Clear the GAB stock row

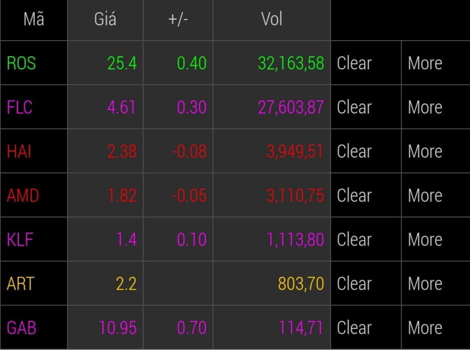pos(366,327)
